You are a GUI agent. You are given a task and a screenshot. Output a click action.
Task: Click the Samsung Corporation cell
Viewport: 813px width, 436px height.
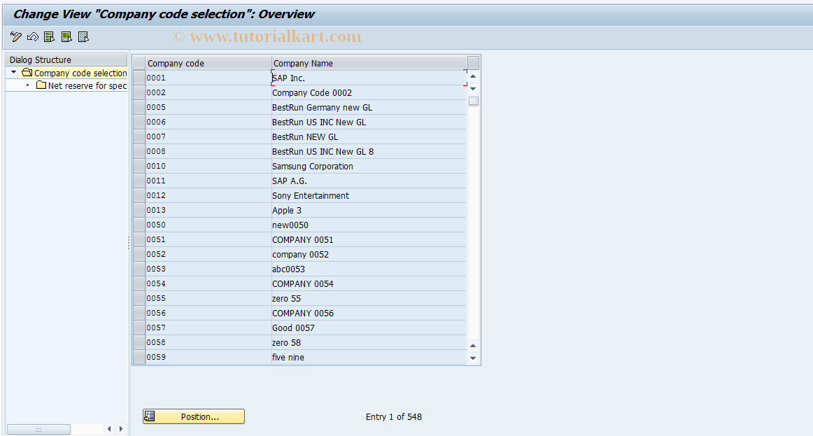click(369, 166)
